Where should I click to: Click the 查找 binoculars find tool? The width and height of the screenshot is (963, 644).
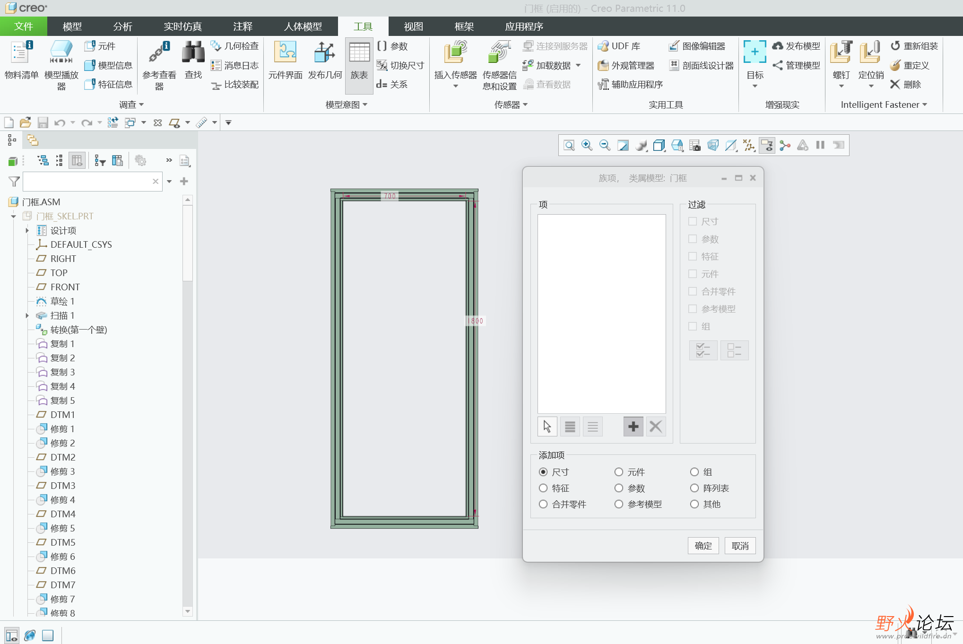[193, 60]
